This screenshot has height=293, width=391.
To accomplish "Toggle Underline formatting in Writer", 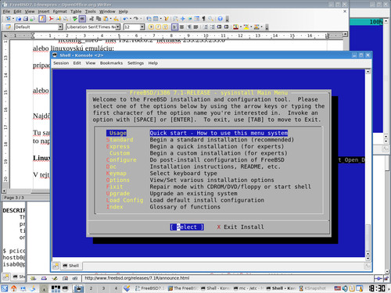I will pyautogui.click(x=165, y=27).
